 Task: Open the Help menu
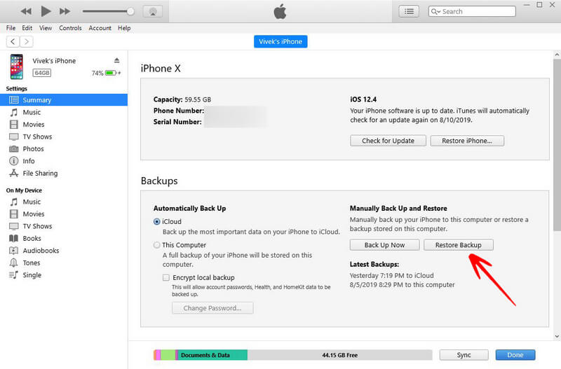pyautogui.click(x=124, y=28)
